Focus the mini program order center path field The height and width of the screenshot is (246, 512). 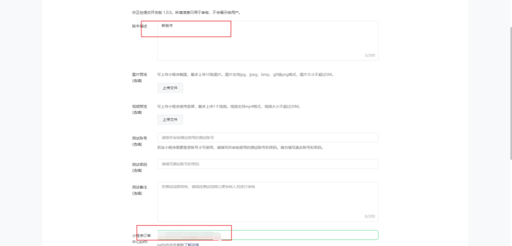(268, 236)
